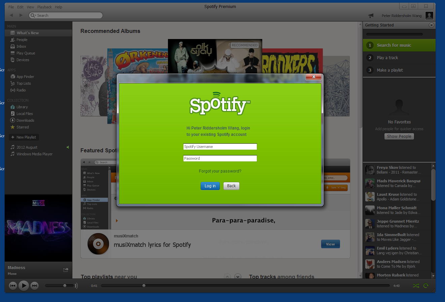Open the megaphone notifications icon

click(371, 16)
